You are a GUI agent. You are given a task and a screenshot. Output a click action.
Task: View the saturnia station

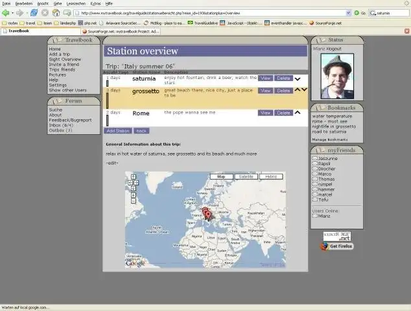pyautogui.click(x=266, y=78)
